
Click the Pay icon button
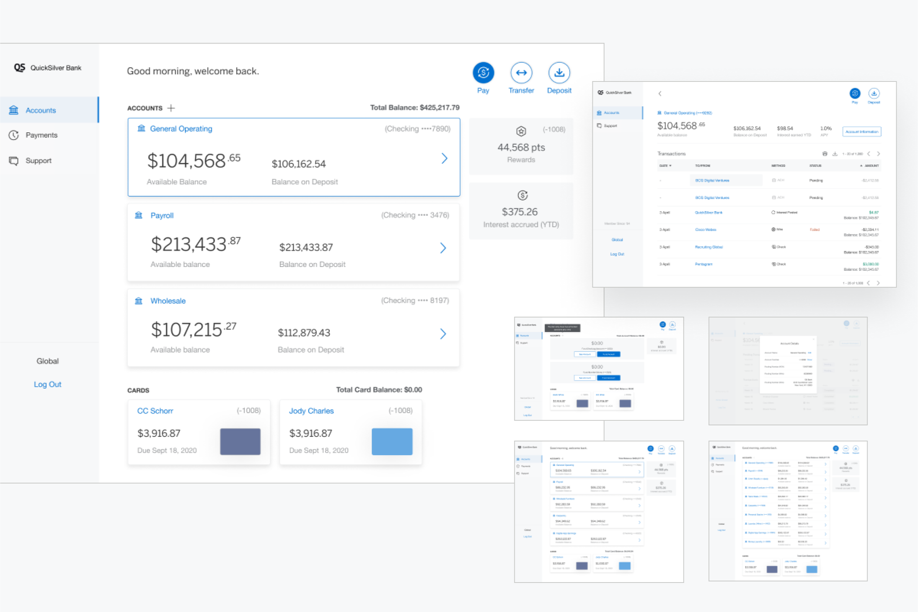click(483, 73)
